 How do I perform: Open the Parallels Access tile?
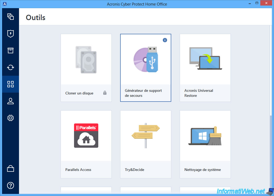86,144
